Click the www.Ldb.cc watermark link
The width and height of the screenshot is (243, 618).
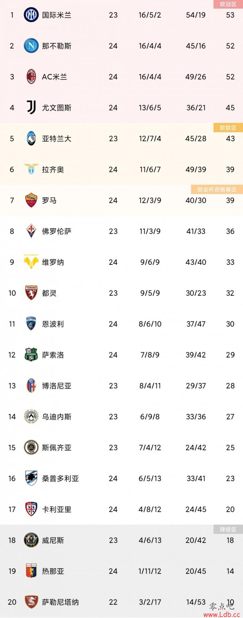click(222, 614)
